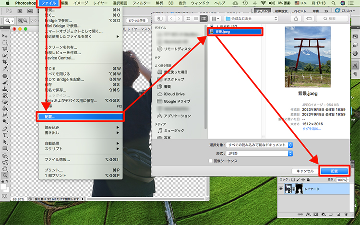The image size is (360, 225).
Task: Expand the 書き出し submenu
Action: tap(81, 133)
